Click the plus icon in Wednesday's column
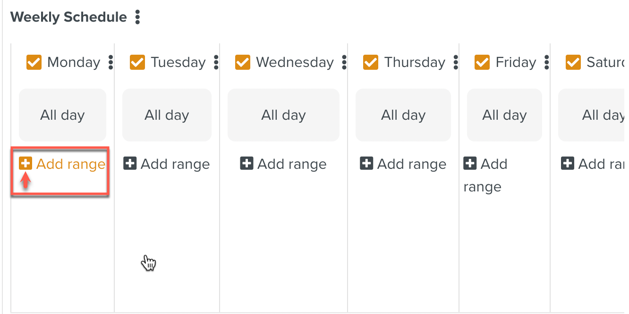This screenshot has height=314, width=629. coord(246,164)
